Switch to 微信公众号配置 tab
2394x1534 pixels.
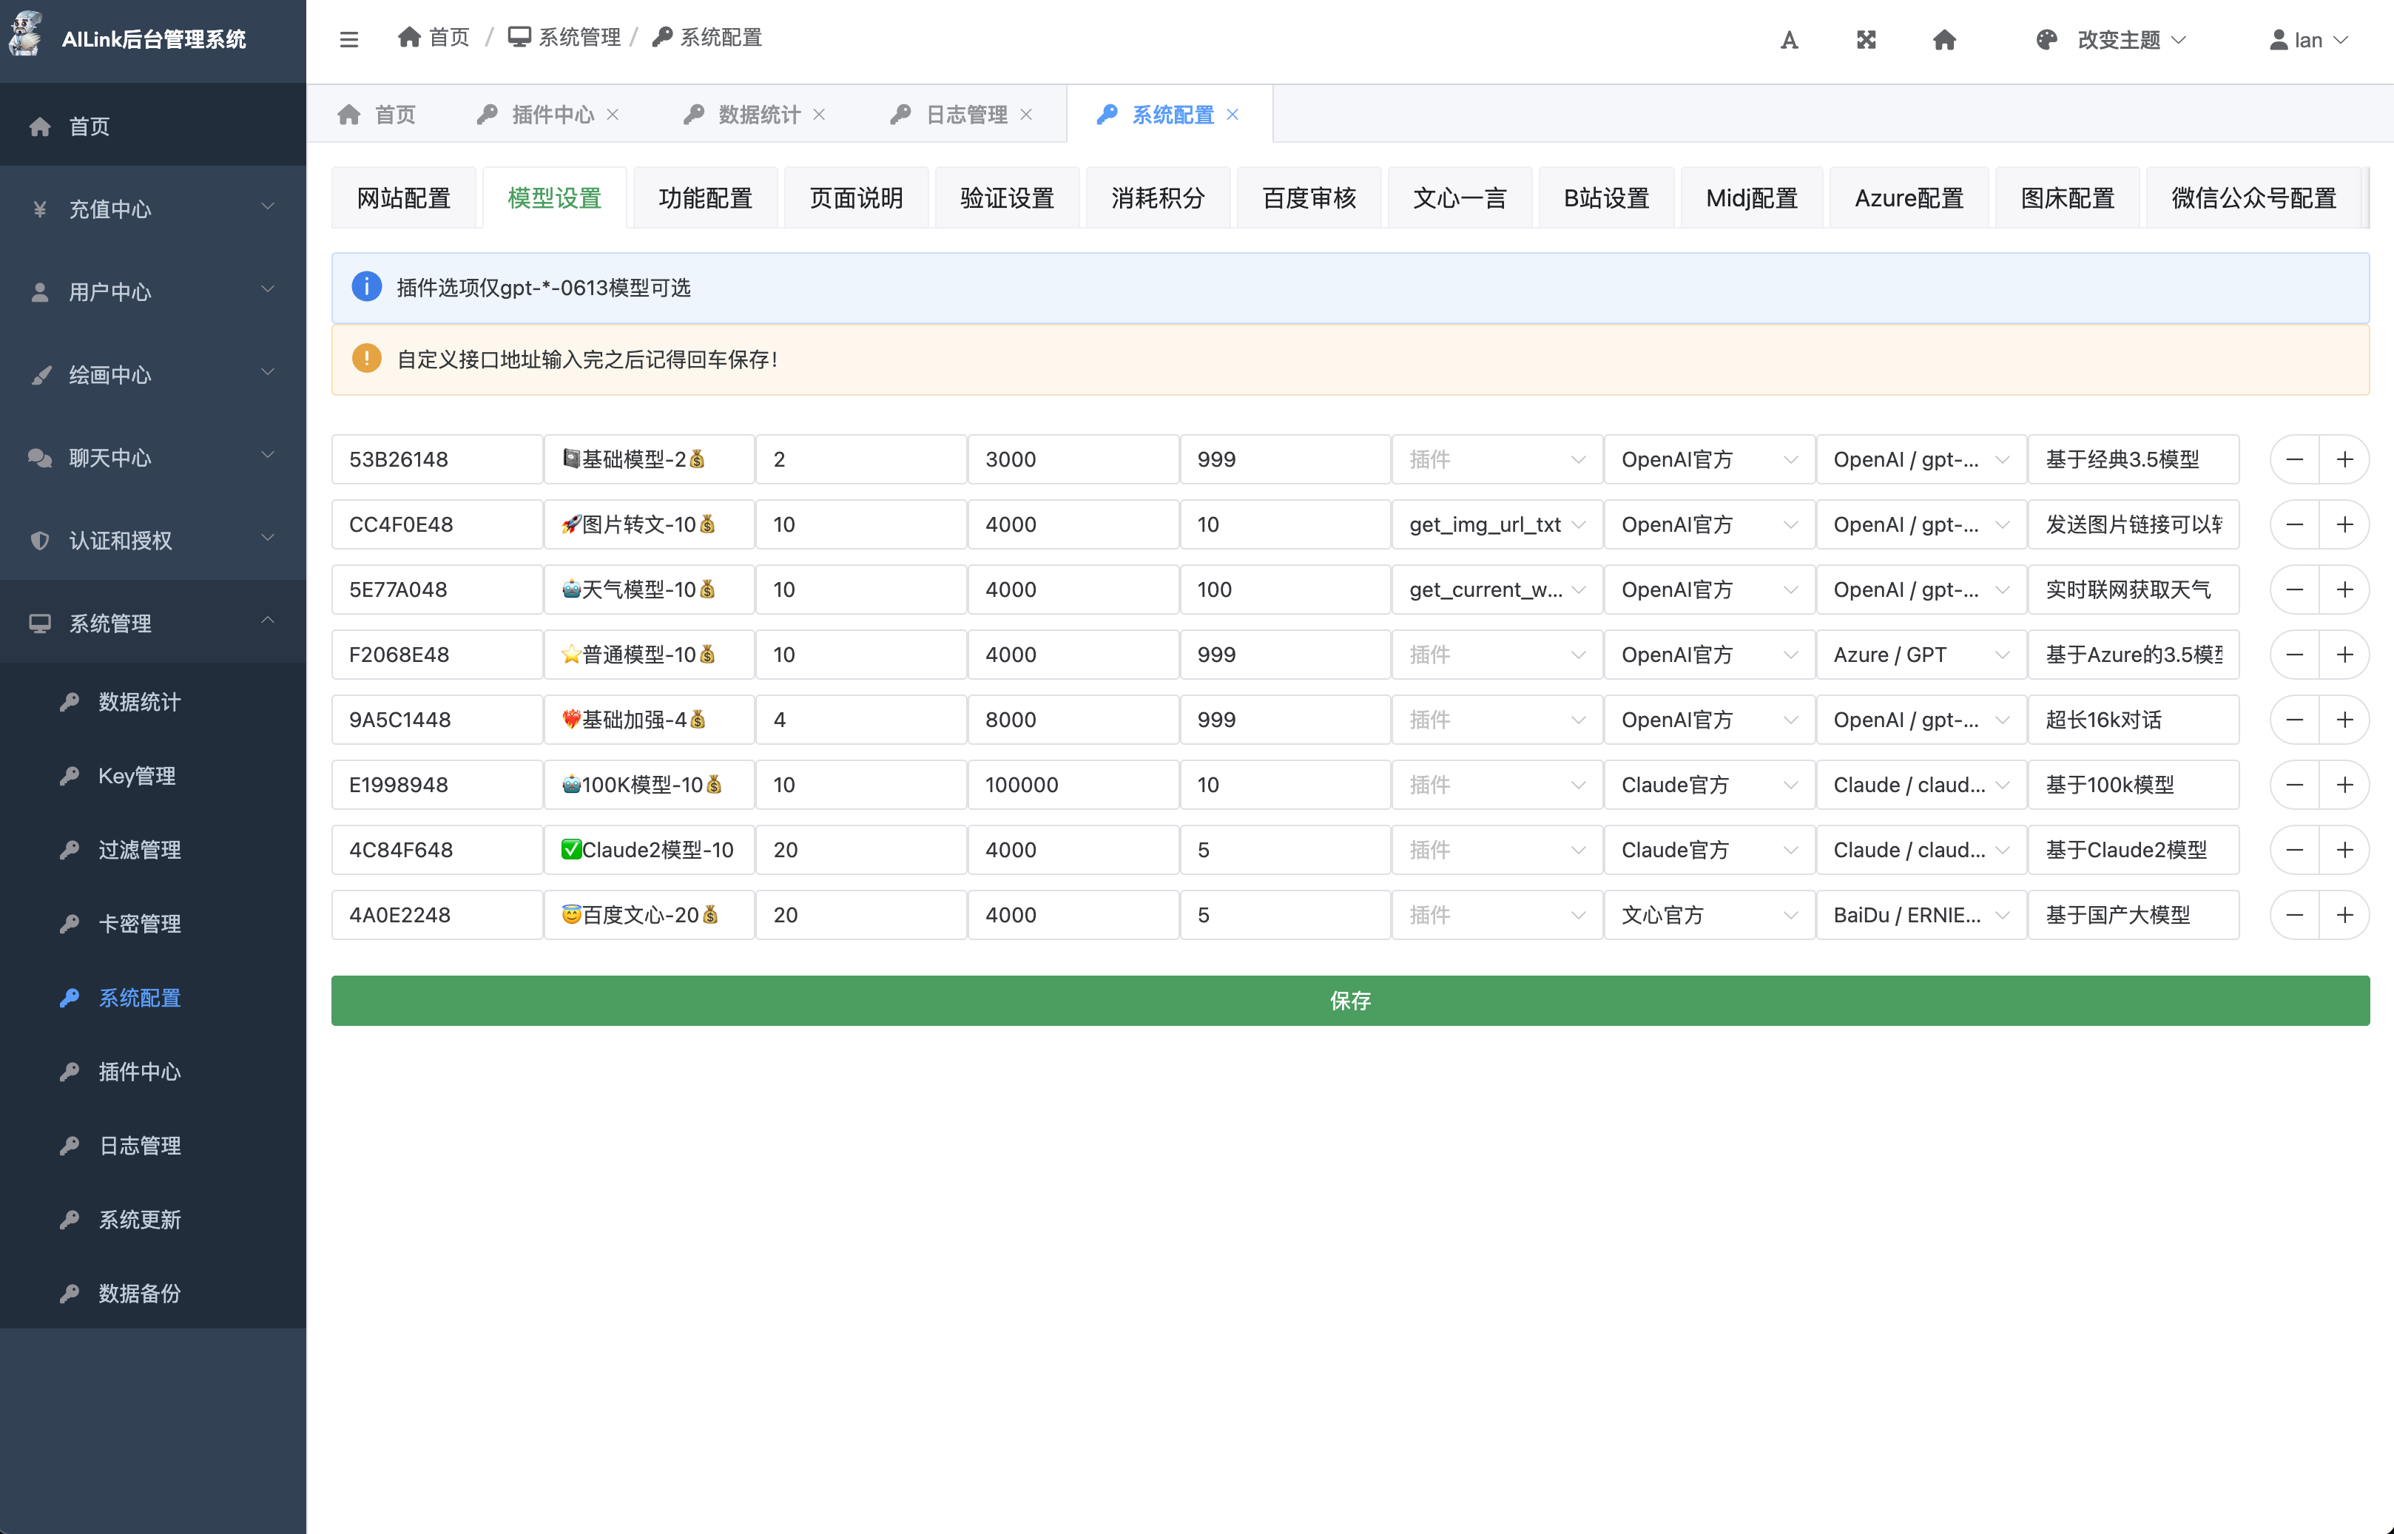pos(2253,198)
